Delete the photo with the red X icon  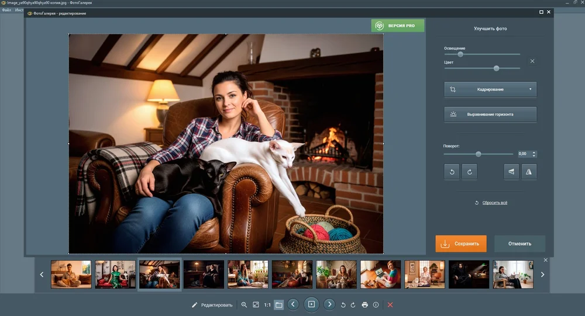point(390,305)
